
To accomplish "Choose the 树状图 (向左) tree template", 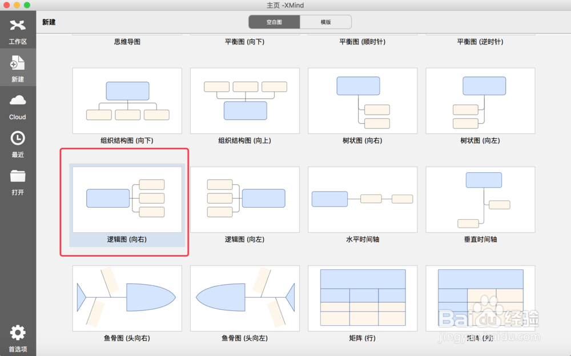I will click(480, 100).
